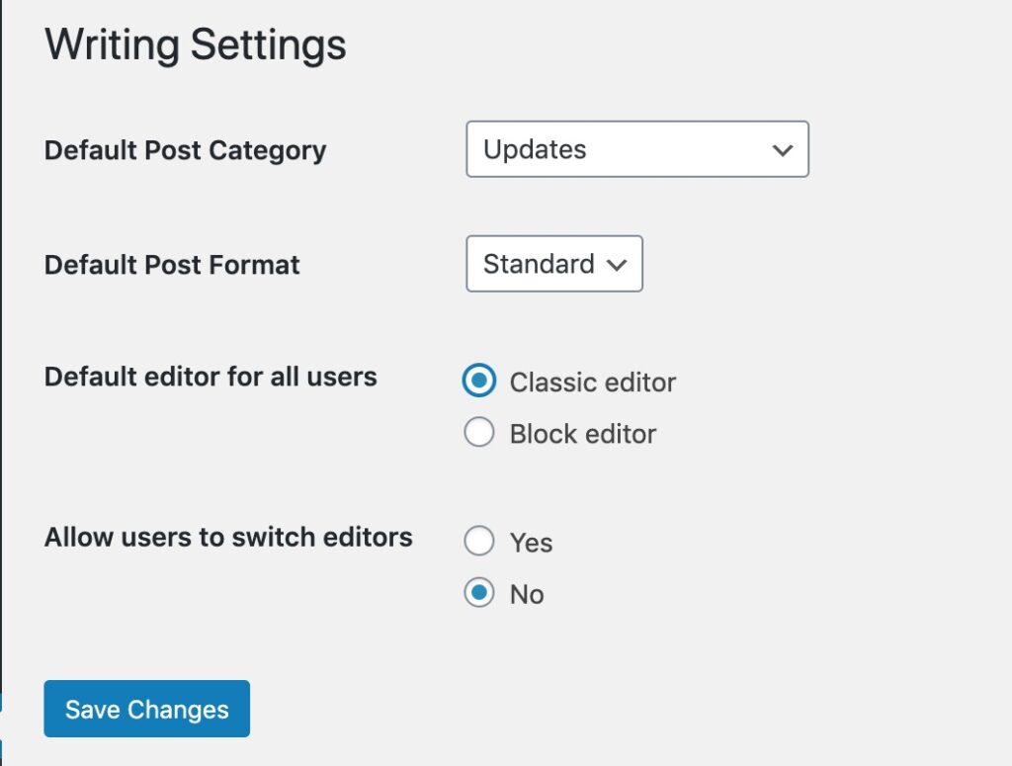Select Classic editor radio option
This screenshot has height=766, width=1012.
[x=479, y=381]
